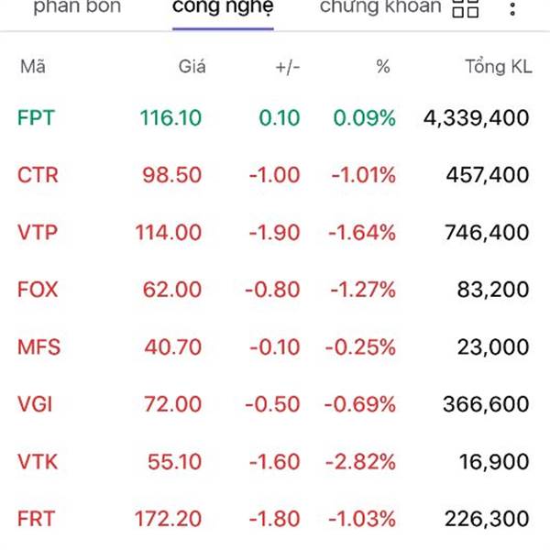Image resolution: width=550 pixels, height=550 pixels.
Task: Open the grid view layout icon
Action: tap(466, 7)
